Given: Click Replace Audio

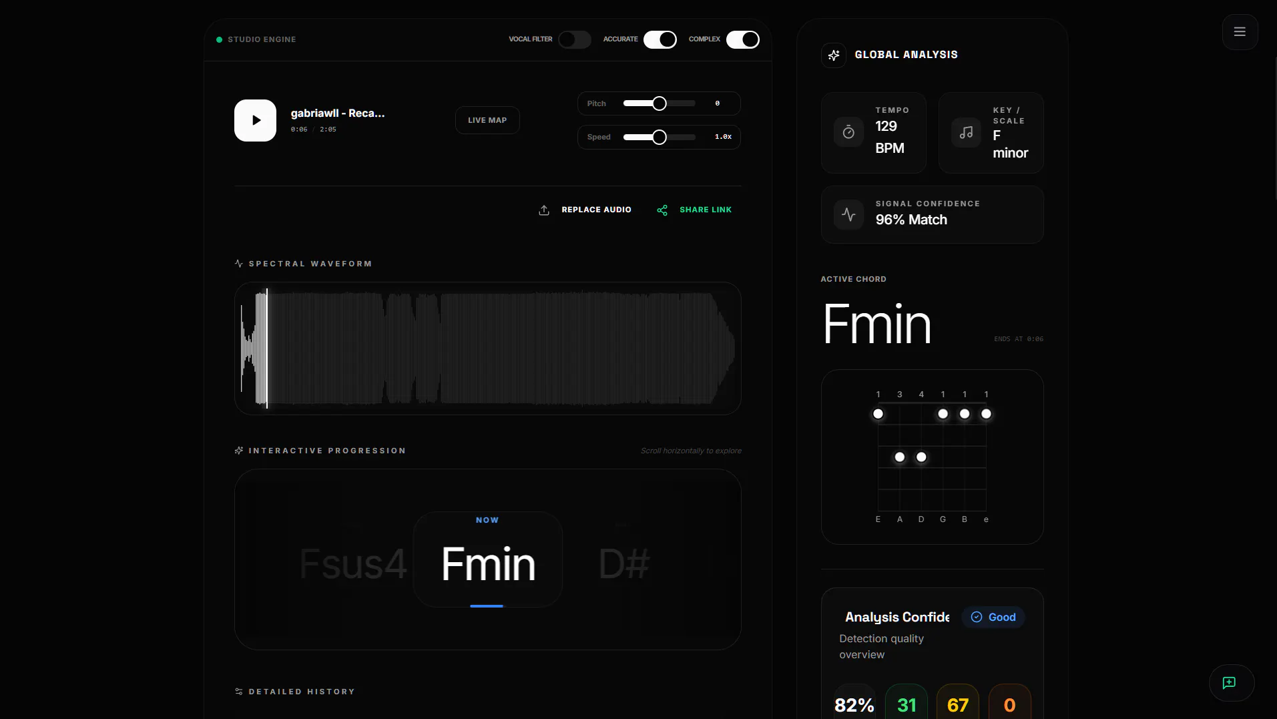Looking at the screenshot, I should pyautogui.click(x=596, y=210).
